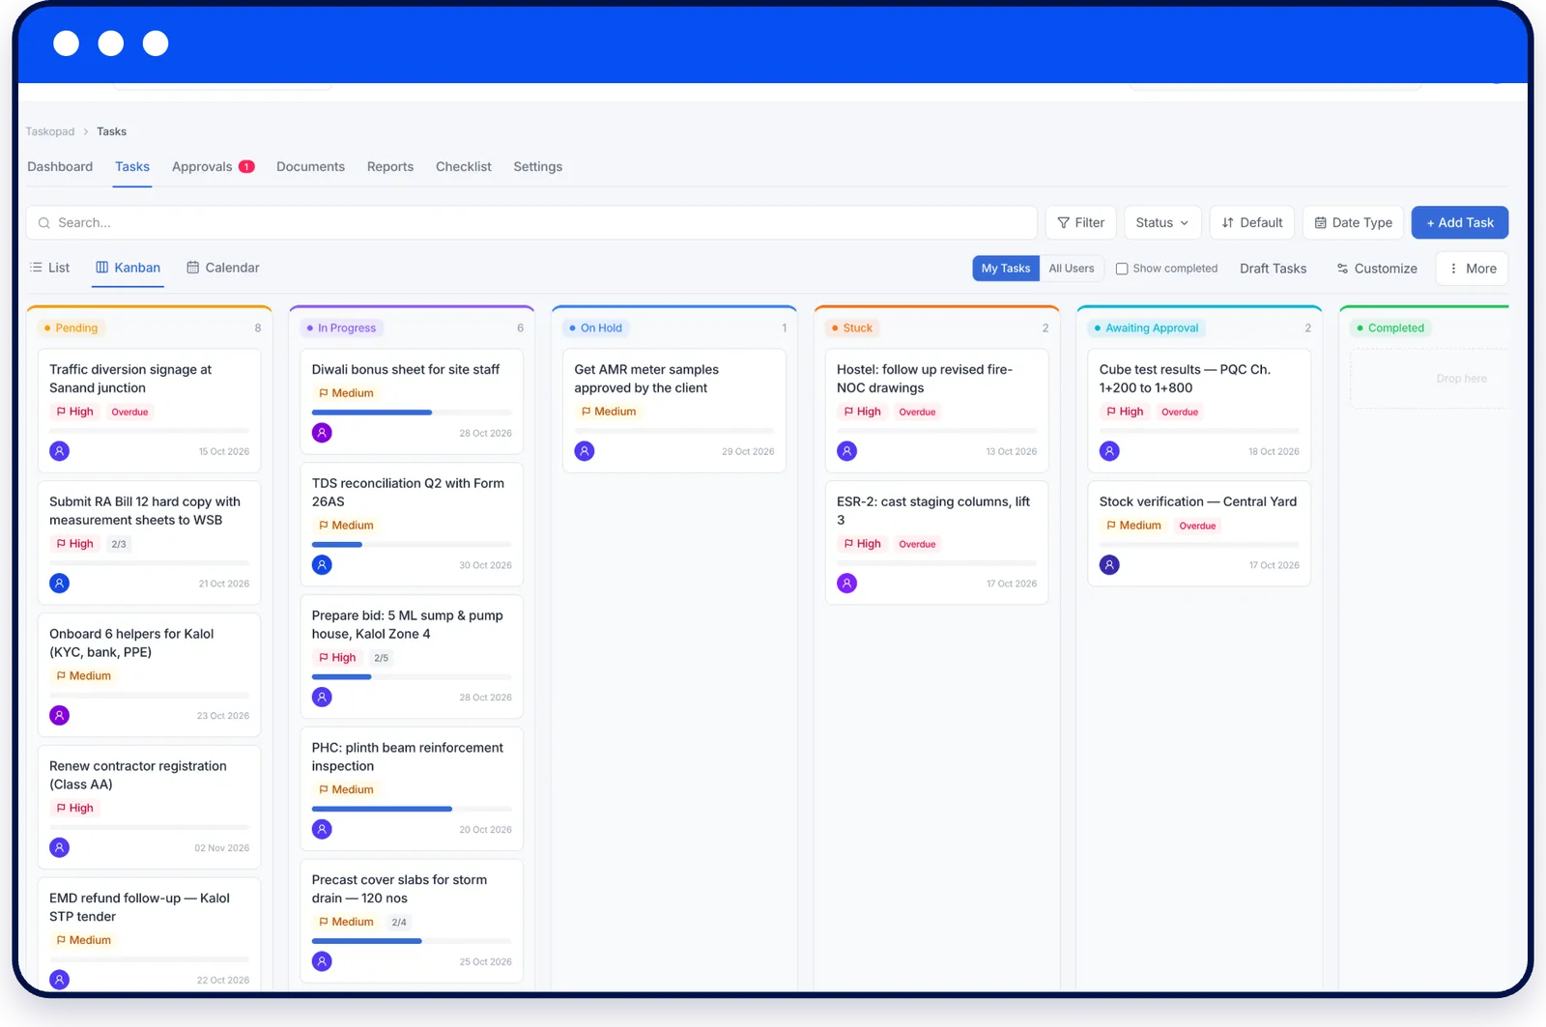
Task: Click assignee avatar on Diwali bonus sheet card
Action: pyautogui.click(x=322, y=433)
